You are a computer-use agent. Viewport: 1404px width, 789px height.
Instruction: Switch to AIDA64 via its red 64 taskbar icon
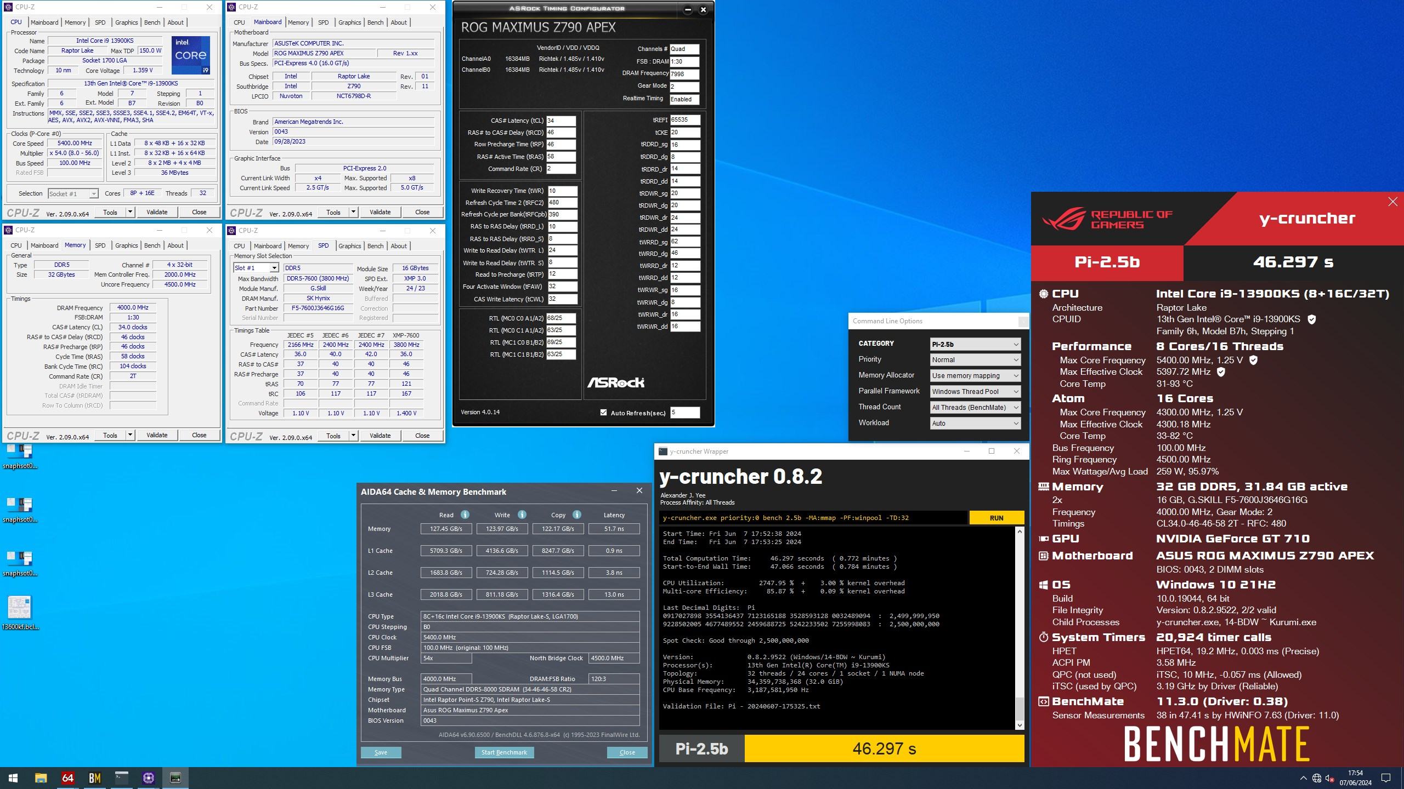[x=67, y=777]
